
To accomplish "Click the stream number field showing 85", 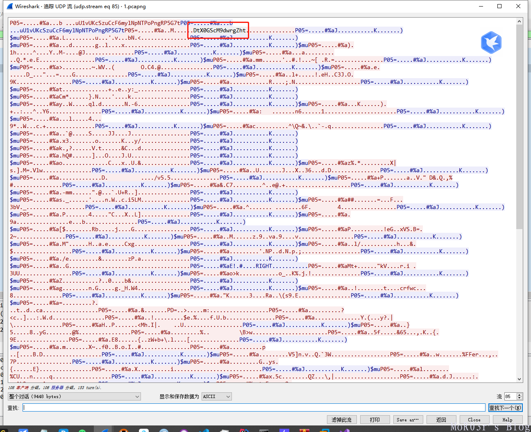I will [510, 396].
